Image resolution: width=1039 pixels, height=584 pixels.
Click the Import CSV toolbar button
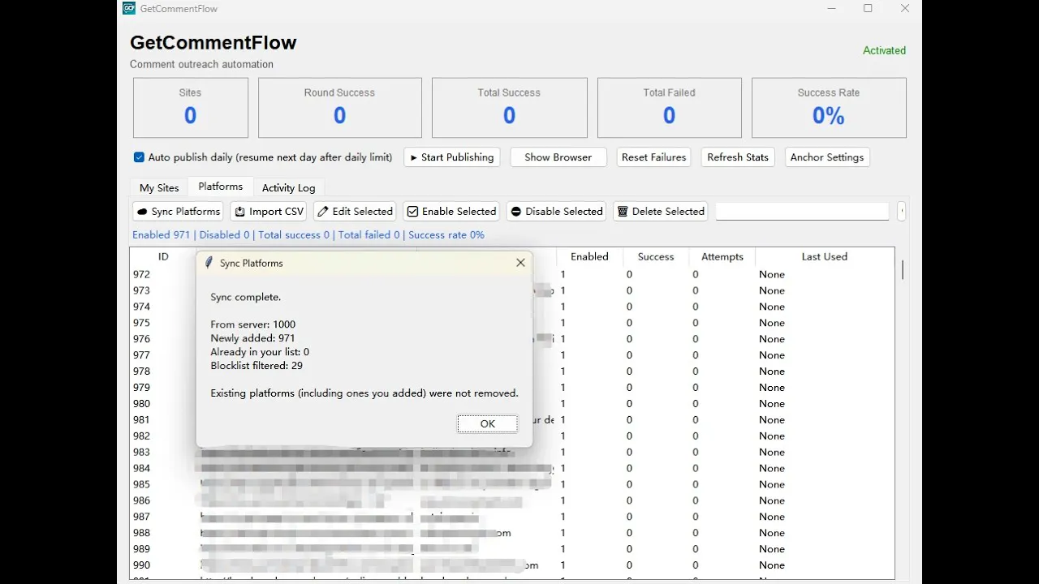tap(269, 212)
